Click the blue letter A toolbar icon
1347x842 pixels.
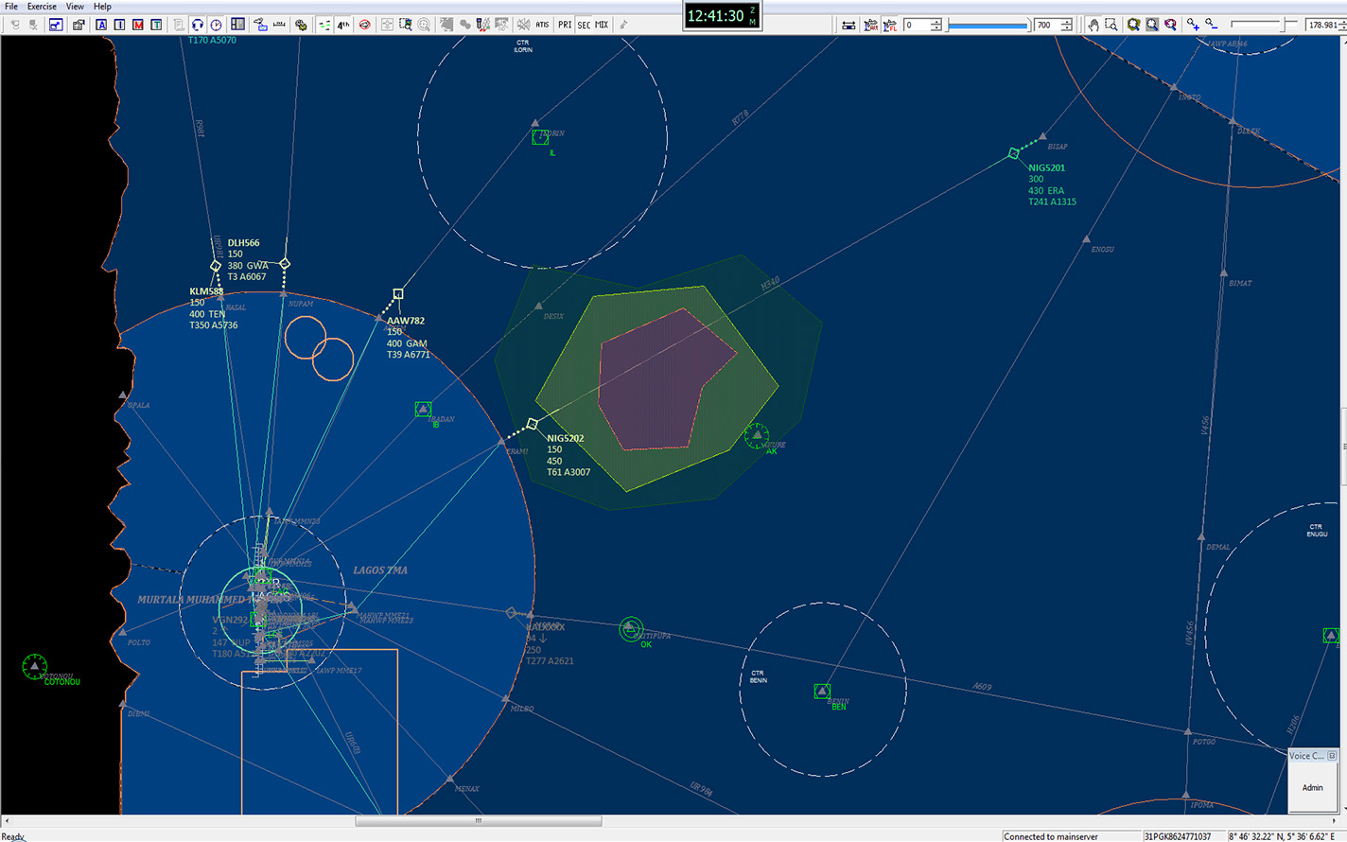pos(101,25)
